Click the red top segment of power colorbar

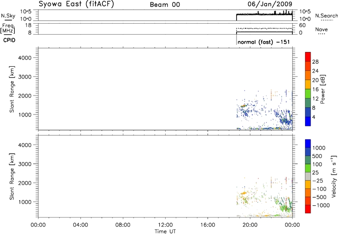308,57
